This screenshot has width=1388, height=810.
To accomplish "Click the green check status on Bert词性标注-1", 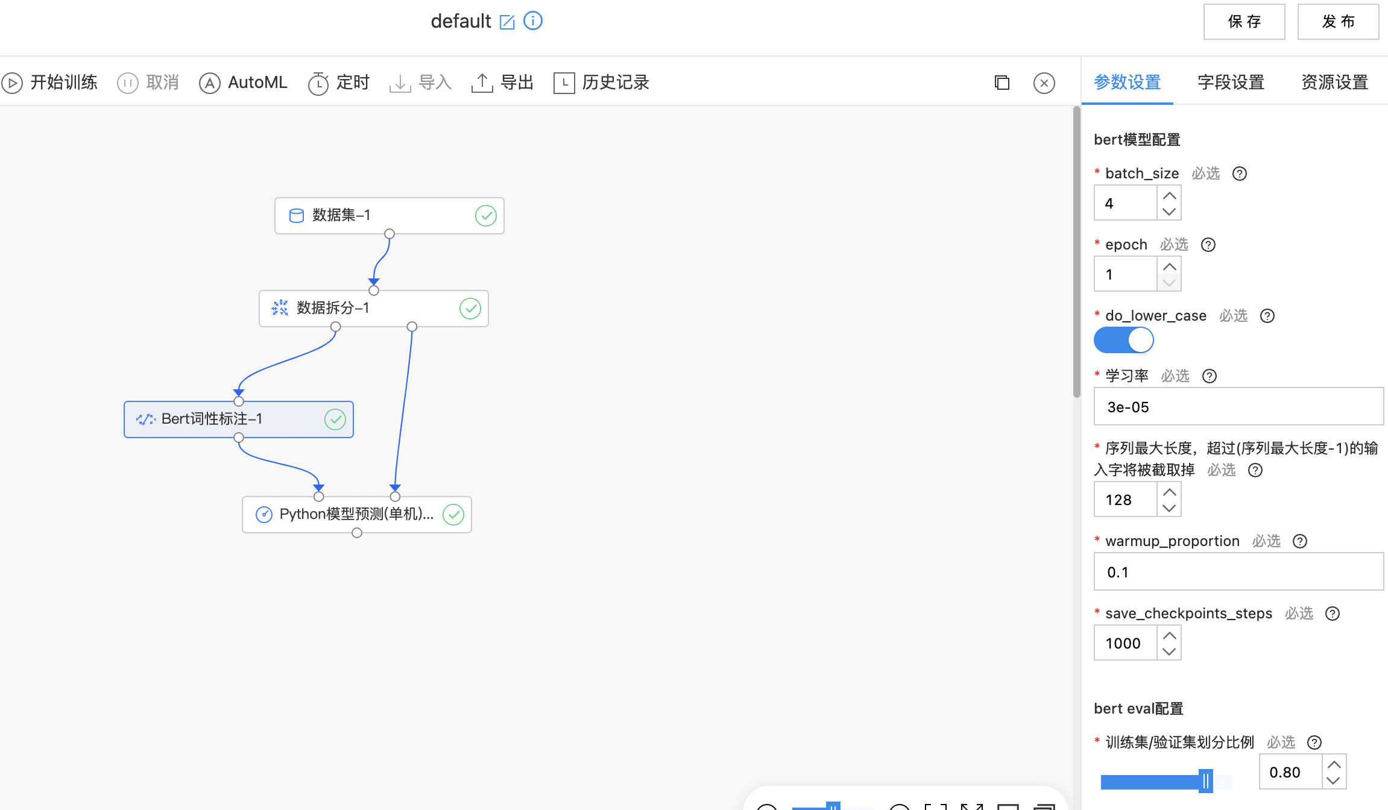I will pyautogui.click(x=335, y=419).
